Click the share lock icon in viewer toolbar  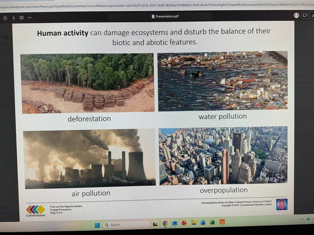coord(6,18)
